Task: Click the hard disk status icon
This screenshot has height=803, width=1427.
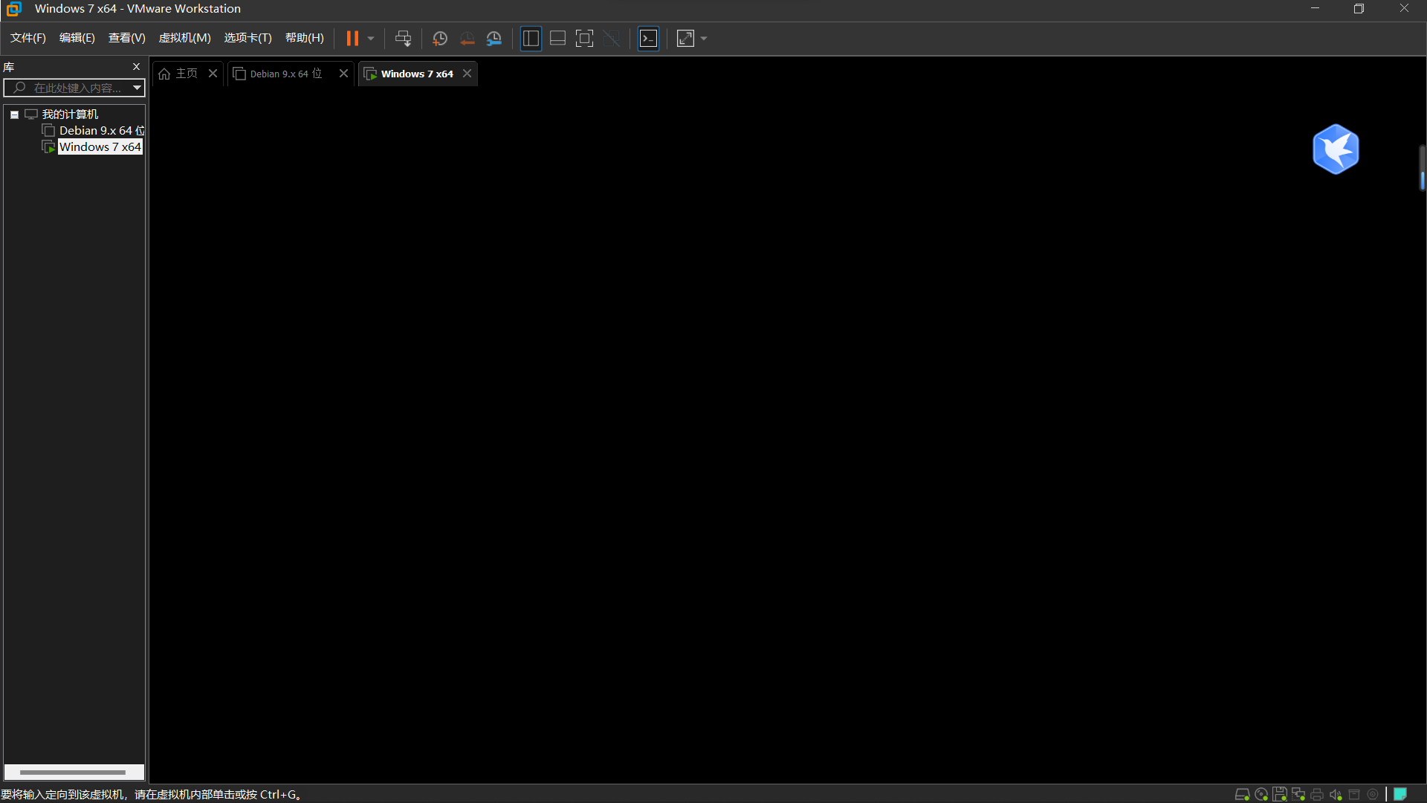Action: (1242, 795)
